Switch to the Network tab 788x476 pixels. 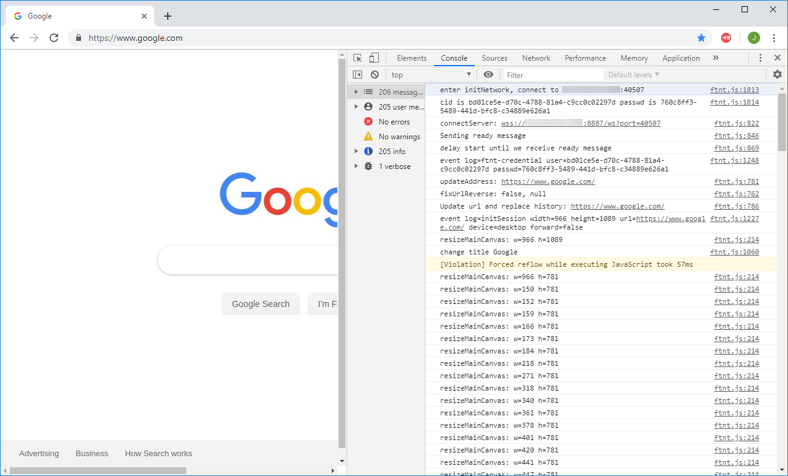536,58
